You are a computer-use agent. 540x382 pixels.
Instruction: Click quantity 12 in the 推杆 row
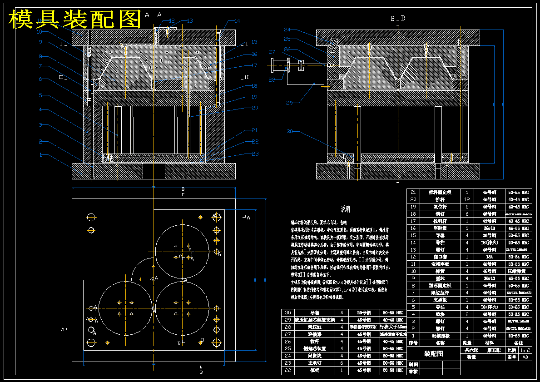click(x=467, y=199)
